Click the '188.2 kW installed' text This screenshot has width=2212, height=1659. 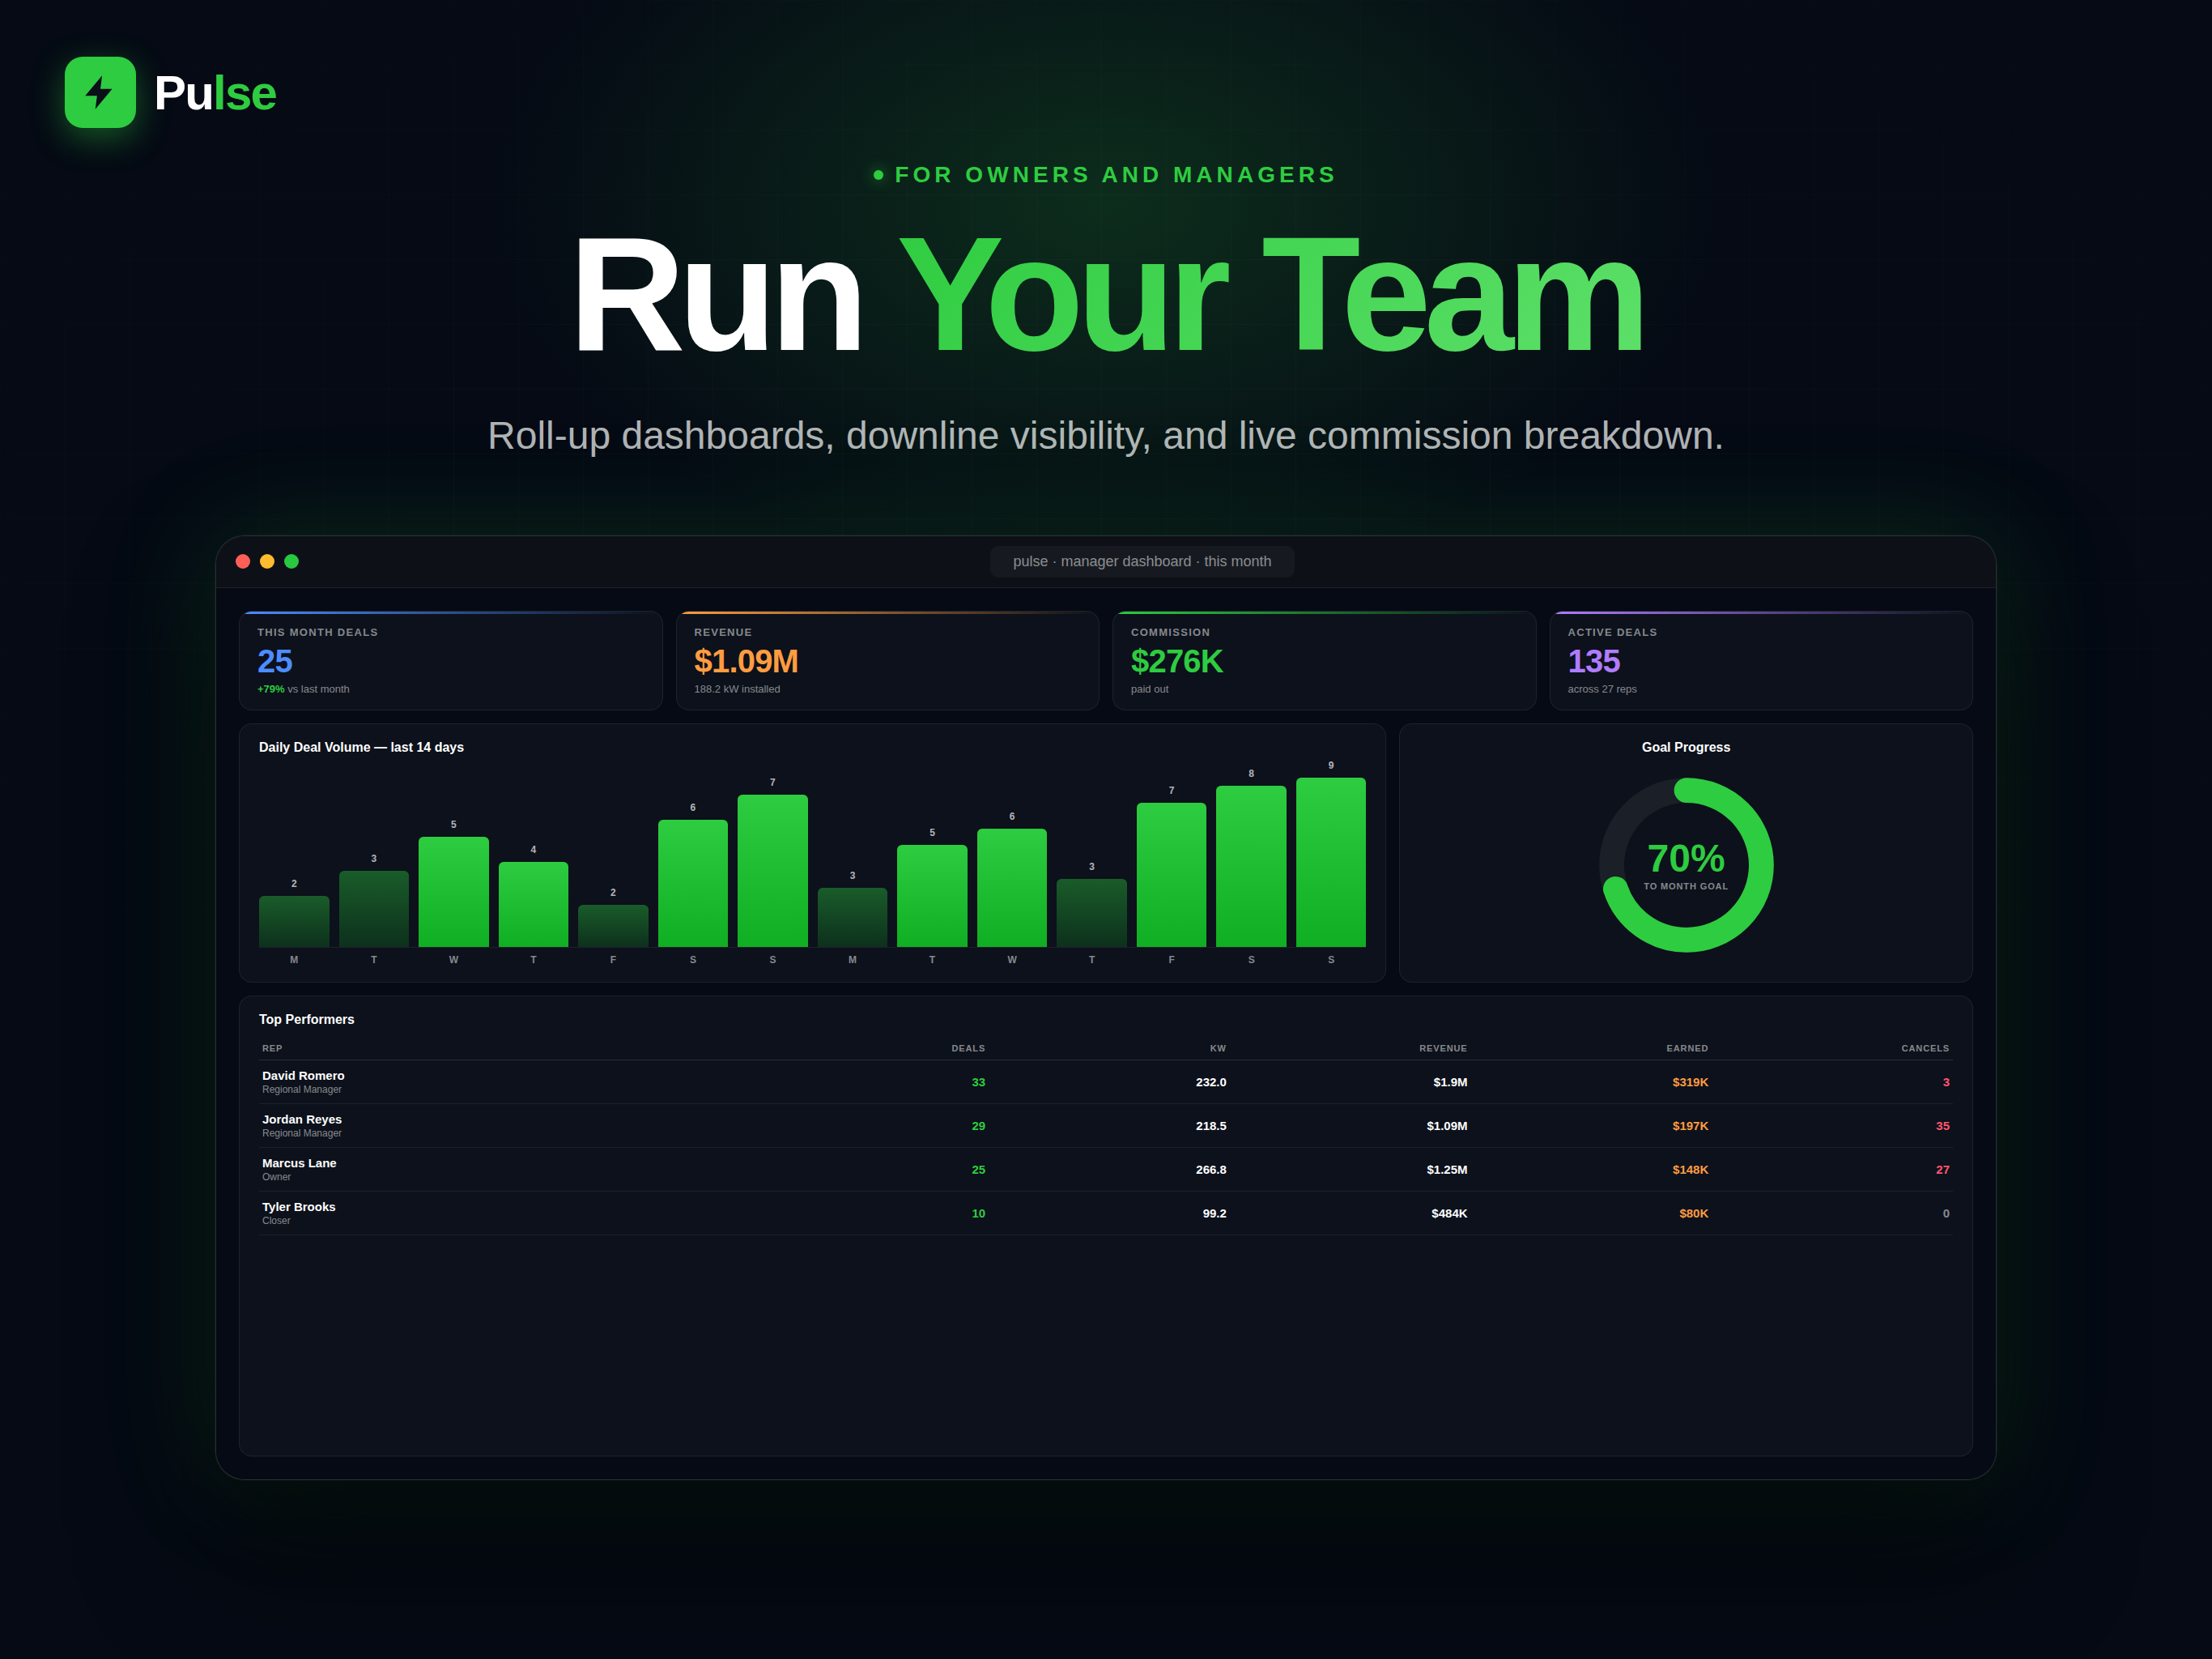click(737, 689)
